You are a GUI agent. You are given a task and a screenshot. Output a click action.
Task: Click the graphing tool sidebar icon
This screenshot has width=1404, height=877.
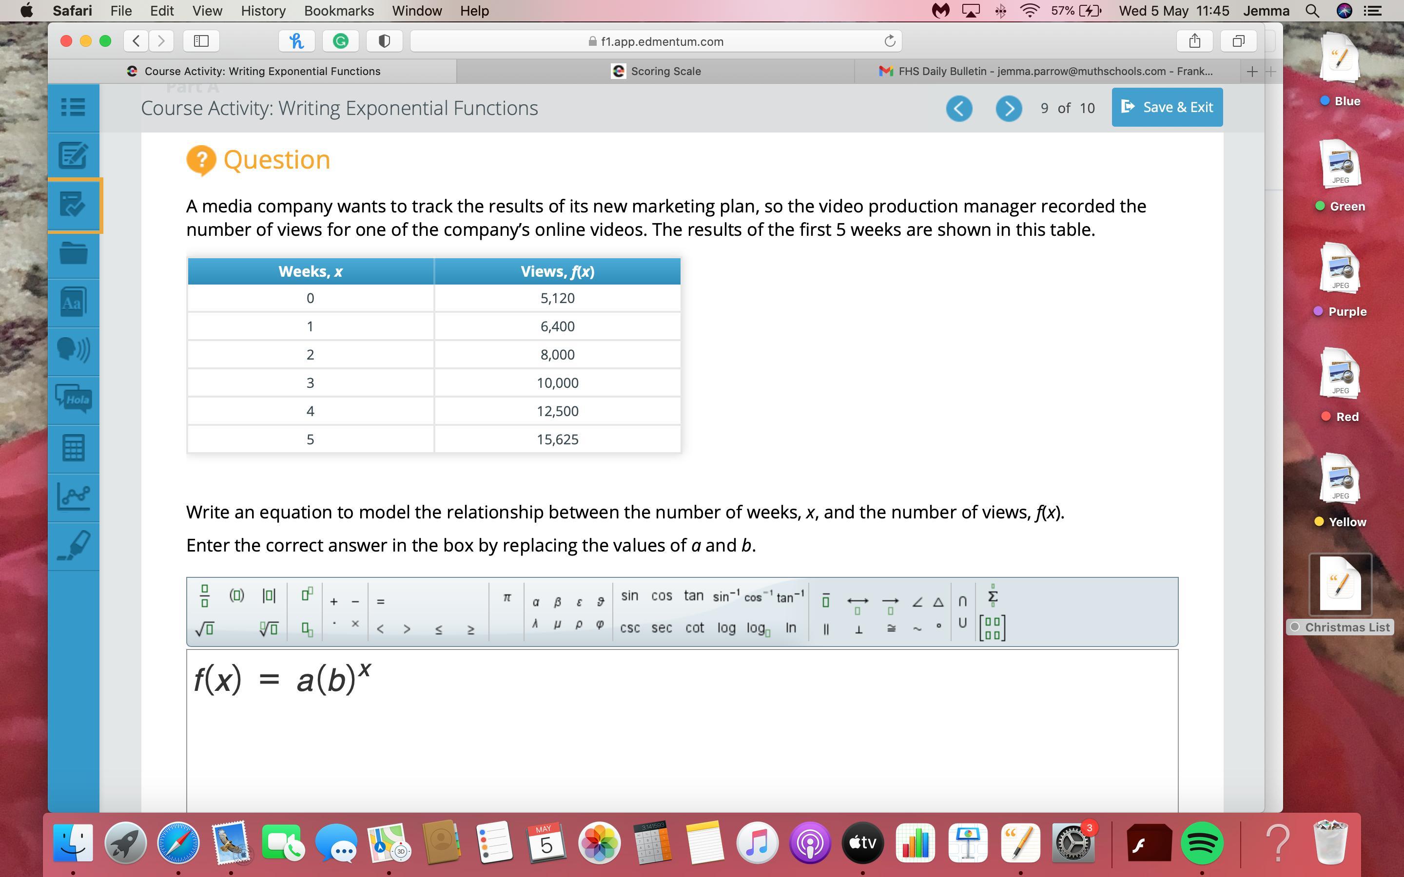[73, 496]
